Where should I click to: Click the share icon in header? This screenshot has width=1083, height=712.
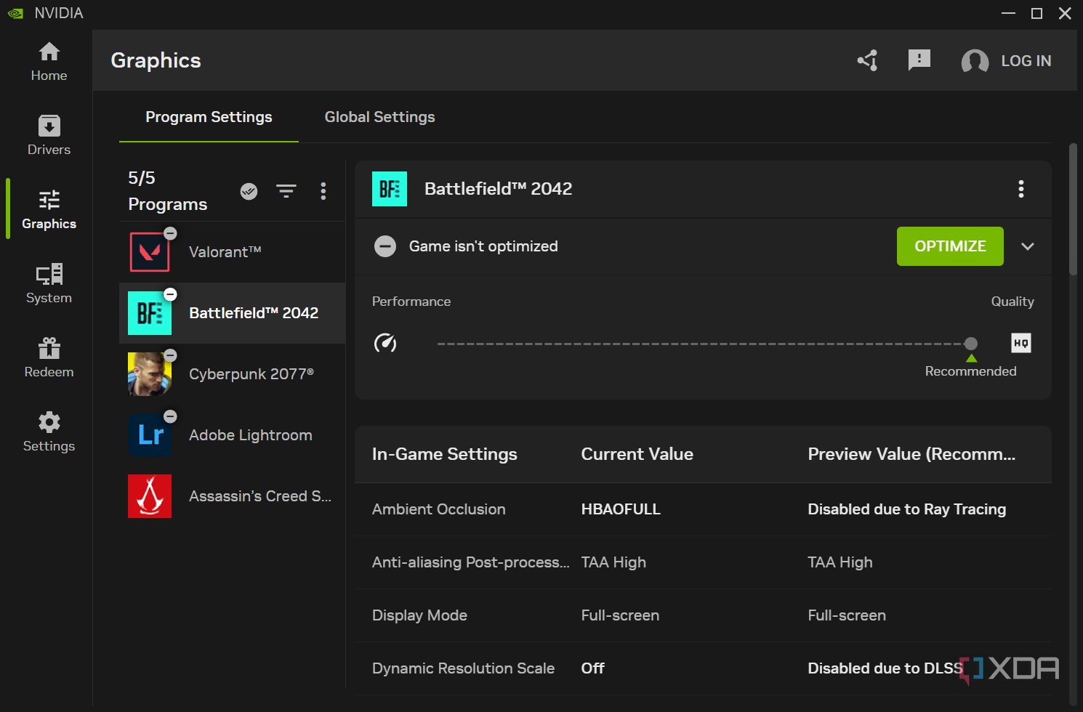point(867,60)
